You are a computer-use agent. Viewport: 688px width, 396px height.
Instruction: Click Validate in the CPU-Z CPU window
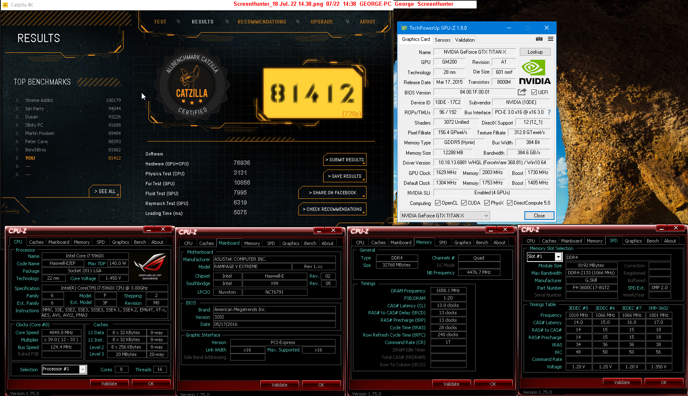pyautogui.click(x=109, y=384)
